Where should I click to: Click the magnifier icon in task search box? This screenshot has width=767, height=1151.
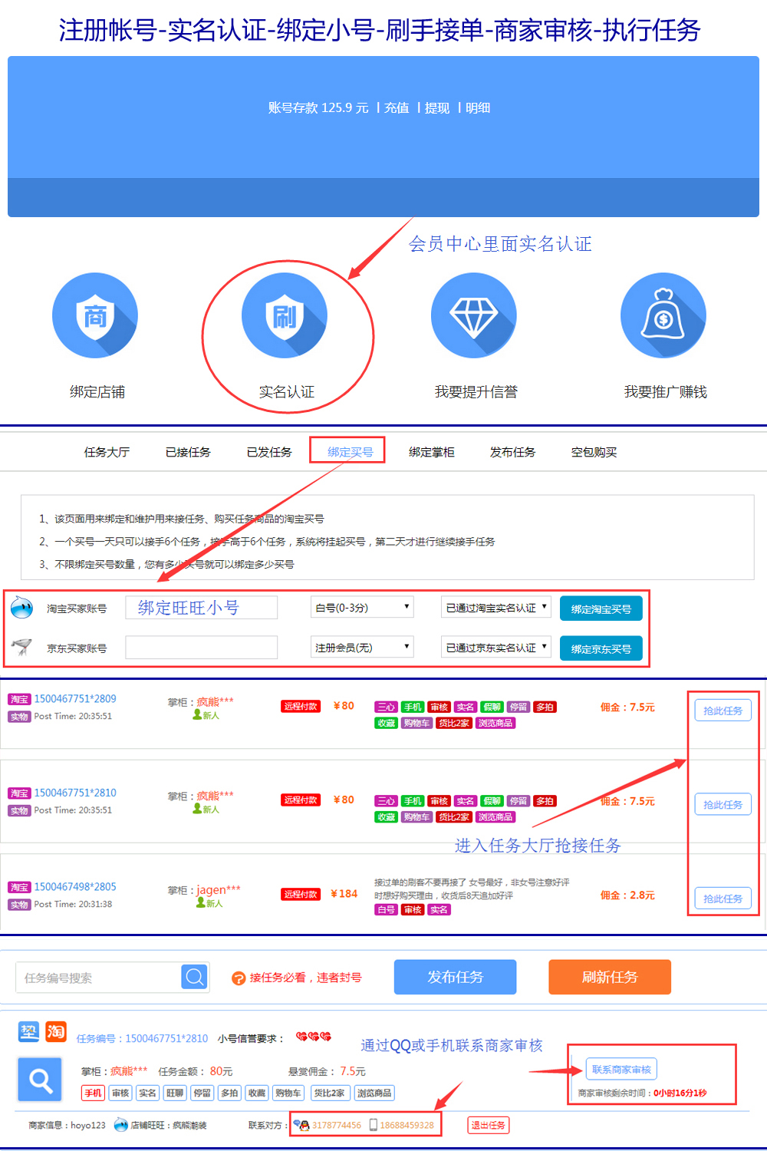(x=195, y=977)
